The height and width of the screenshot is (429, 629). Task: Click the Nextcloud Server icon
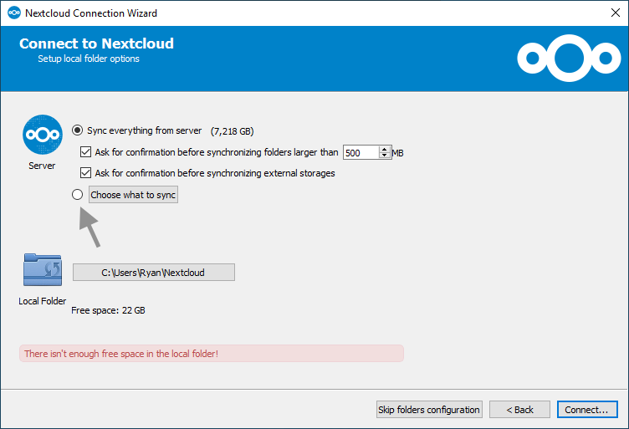pos(43,135)
